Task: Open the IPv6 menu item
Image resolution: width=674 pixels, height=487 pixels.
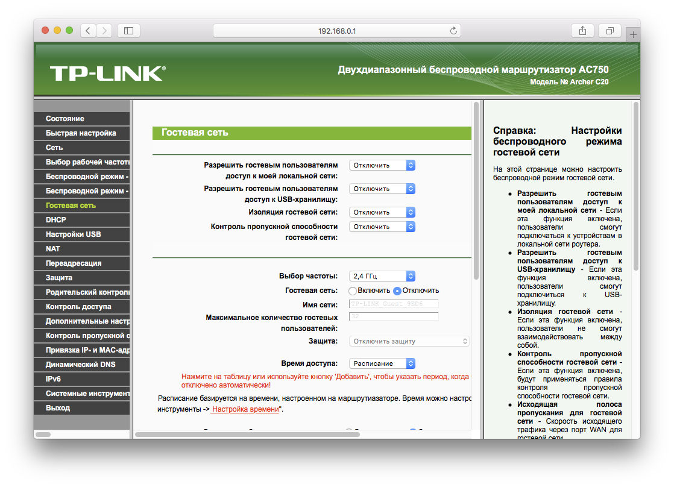Action: click(81, 379)
